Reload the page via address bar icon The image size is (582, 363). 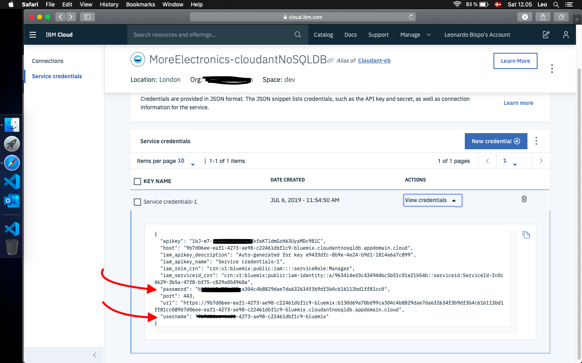click(x=411, y=17)
